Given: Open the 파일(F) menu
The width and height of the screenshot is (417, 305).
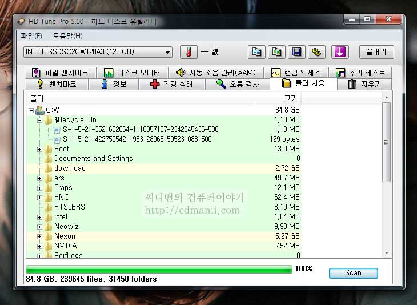Looking at the screenshot, I should [31, 36].
